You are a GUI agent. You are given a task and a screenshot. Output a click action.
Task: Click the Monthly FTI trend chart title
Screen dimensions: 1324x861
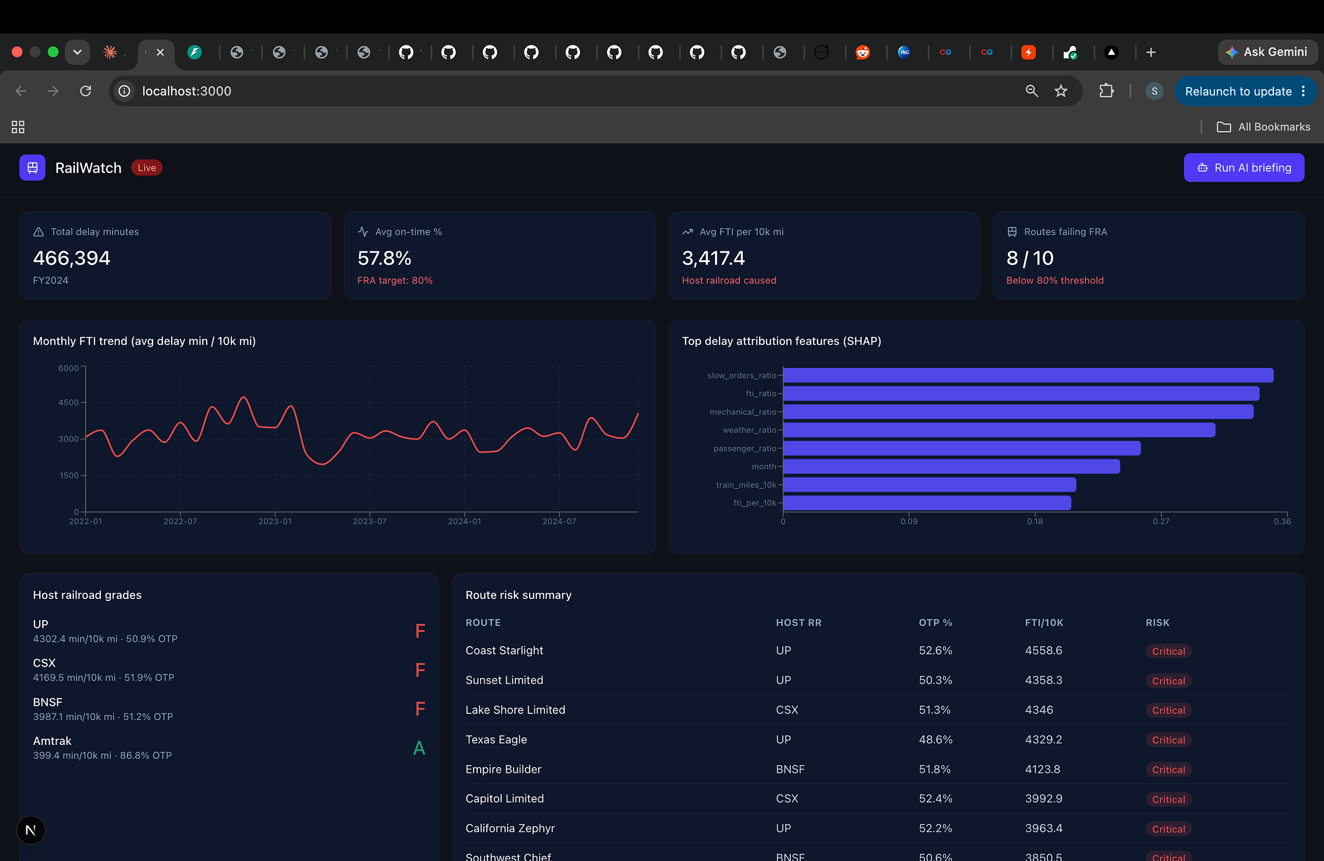144,341
